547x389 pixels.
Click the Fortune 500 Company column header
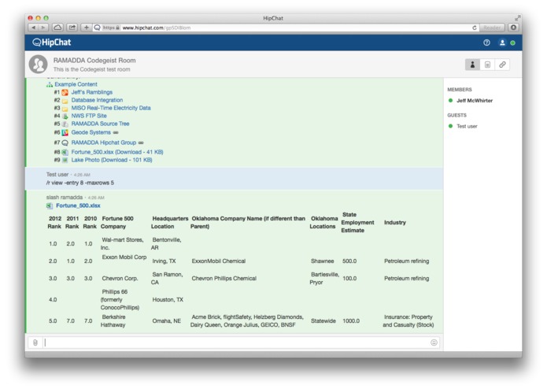(116, 223)
